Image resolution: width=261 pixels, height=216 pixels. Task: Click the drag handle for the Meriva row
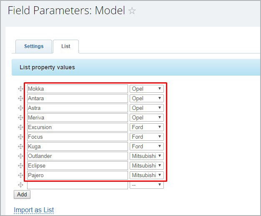[20, 117]
